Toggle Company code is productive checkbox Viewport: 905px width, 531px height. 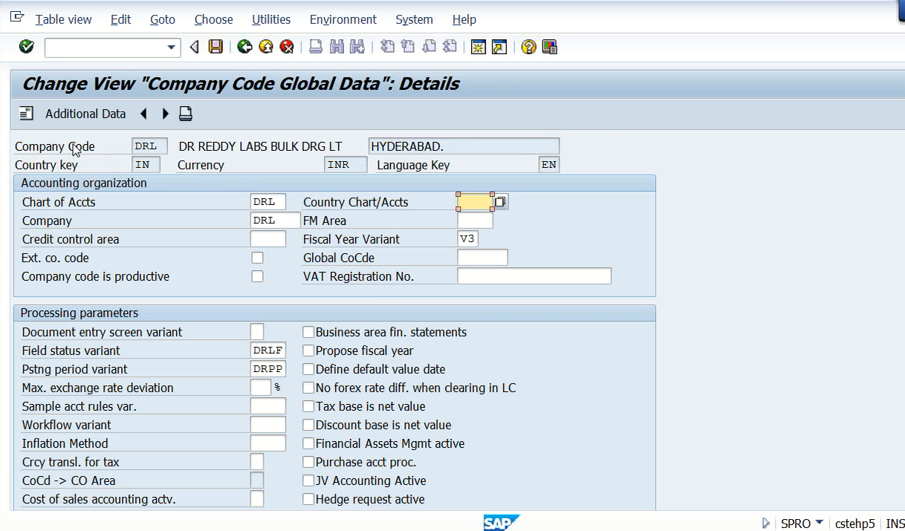tap(257, 276)
